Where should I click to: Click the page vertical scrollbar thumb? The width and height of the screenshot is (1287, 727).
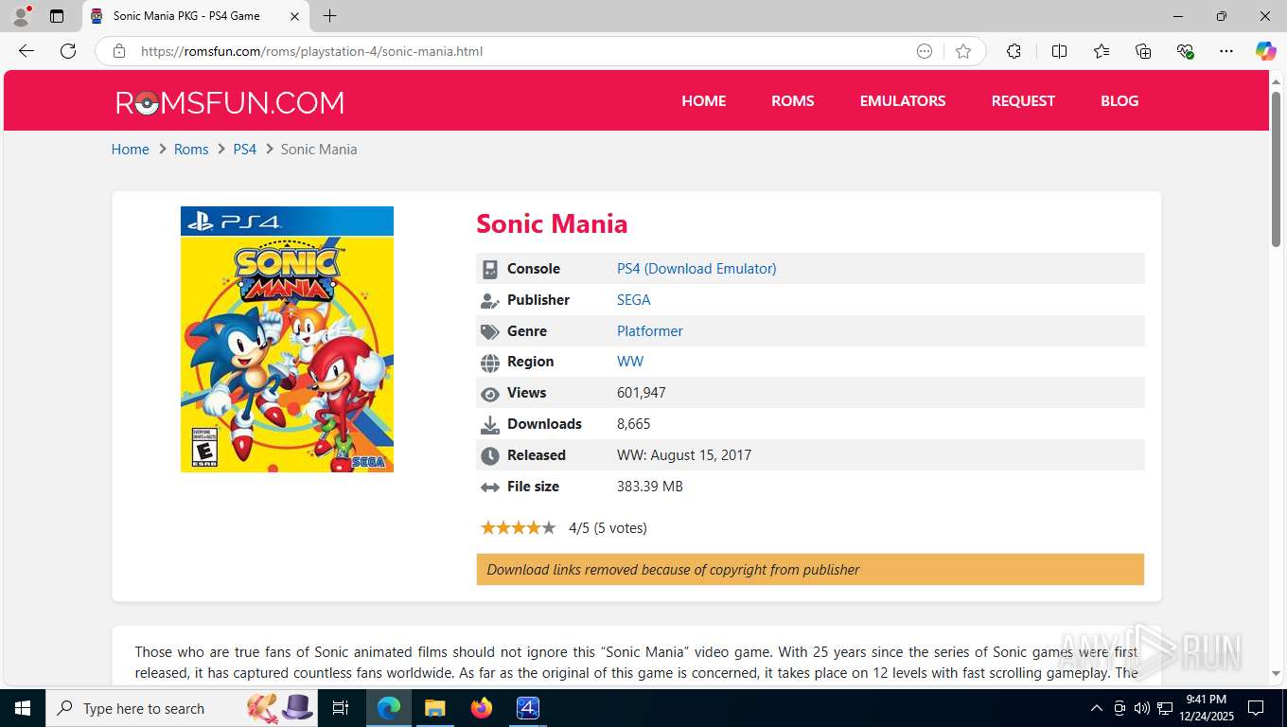click(x=1276, y=170)
